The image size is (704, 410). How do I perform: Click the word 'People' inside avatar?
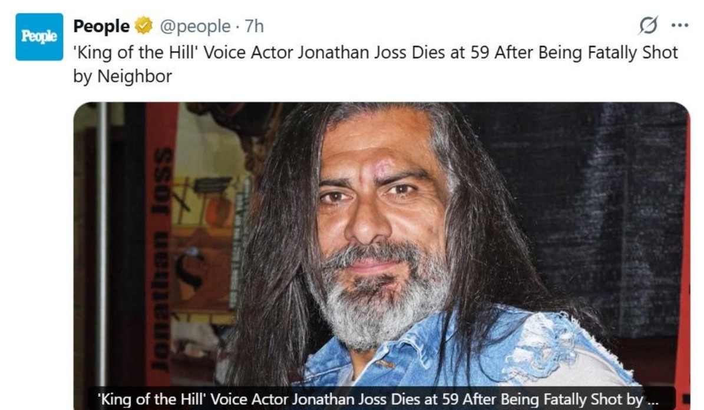[x=39, y=36]
